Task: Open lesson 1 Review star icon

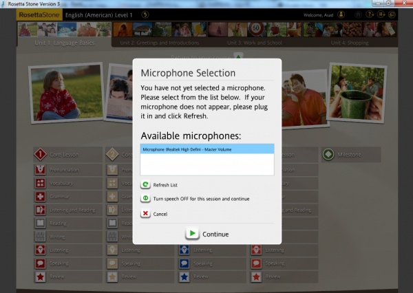Action: [x=41, y=276]
